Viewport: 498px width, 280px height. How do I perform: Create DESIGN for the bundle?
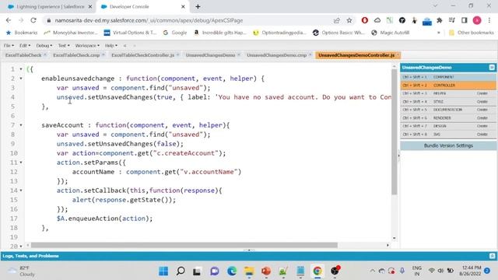point(482,126)
